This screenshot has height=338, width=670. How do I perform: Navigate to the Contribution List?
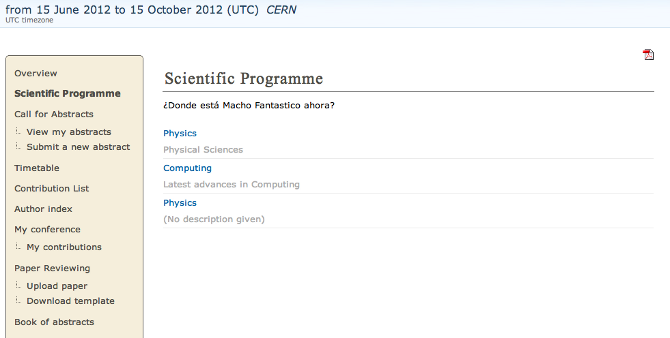[52, 189]
